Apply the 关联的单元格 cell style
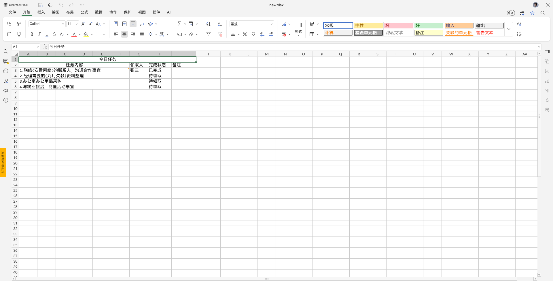Image resolution: width=553 pixels, height=281 pixels. [x=459, y=33]
